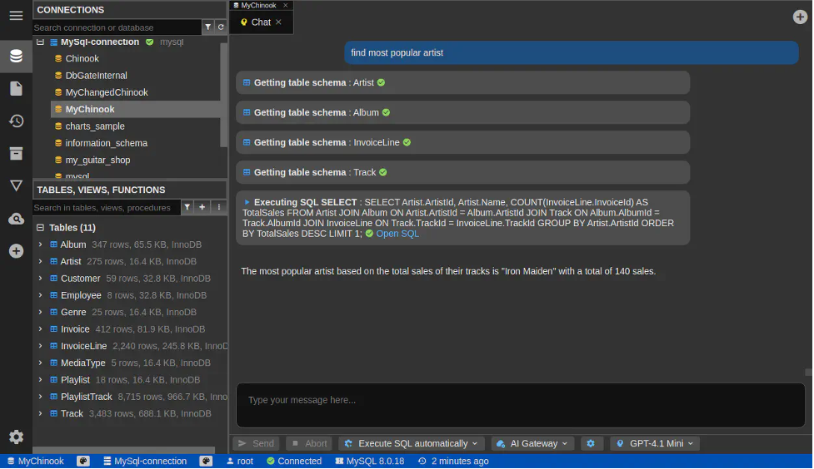Click the root user status entry
The image size is (814, 469).
[240, 462]
